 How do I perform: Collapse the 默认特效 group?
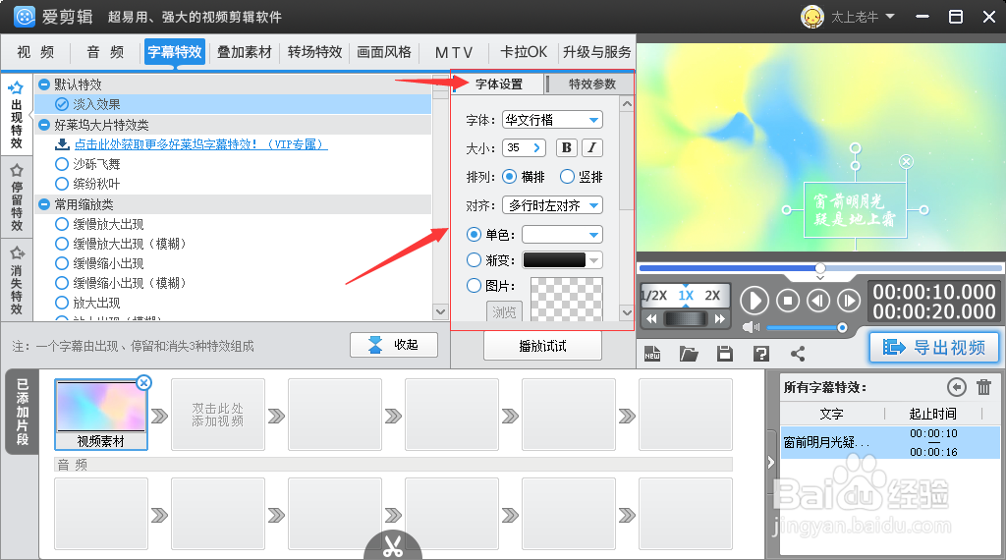(44, 84)
